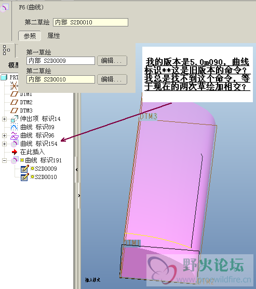Screen dimensions: 256x289
Task: Expand the 曲线 标识154 node
Action: [x=4, y=144]
